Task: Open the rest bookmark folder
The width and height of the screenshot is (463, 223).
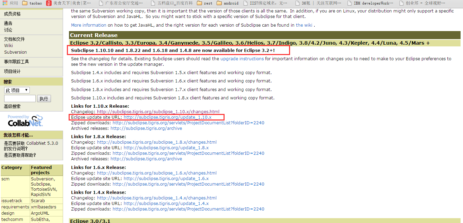Action: coord(204,3)
